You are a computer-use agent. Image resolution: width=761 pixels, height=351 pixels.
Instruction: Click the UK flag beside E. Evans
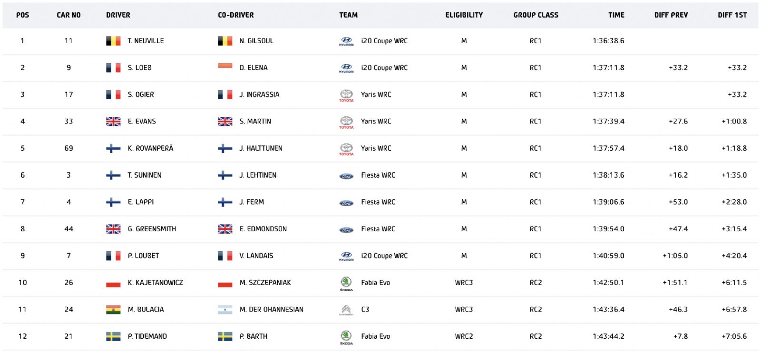[113, 122]
